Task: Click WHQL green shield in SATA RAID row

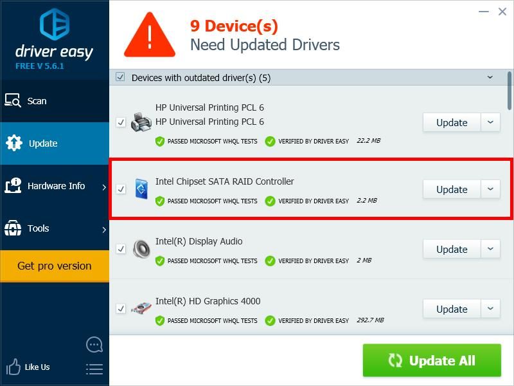Action: (159, 201)
